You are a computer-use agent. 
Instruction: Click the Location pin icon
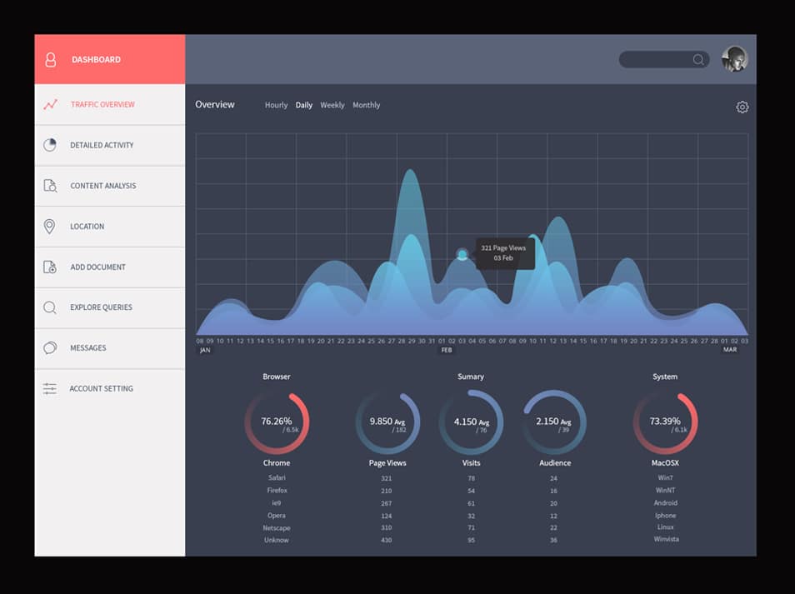coord(49,226)
